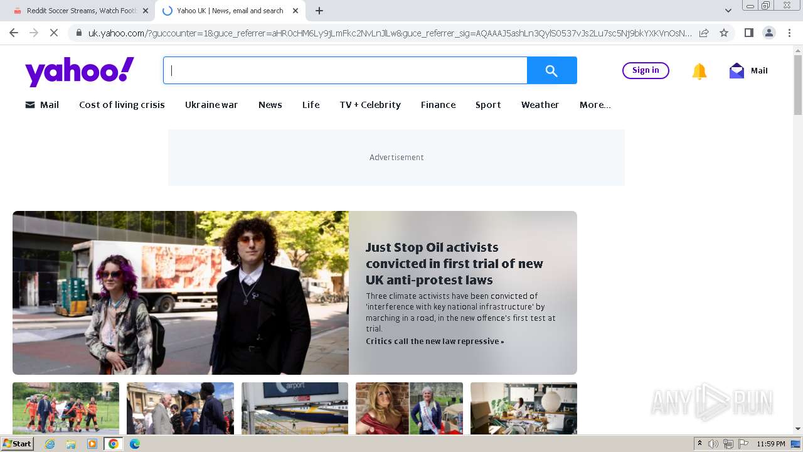This screenshot has width=803, height=452.
Task: Expand the More... navigation menu
Action: (x=595, y=105)
